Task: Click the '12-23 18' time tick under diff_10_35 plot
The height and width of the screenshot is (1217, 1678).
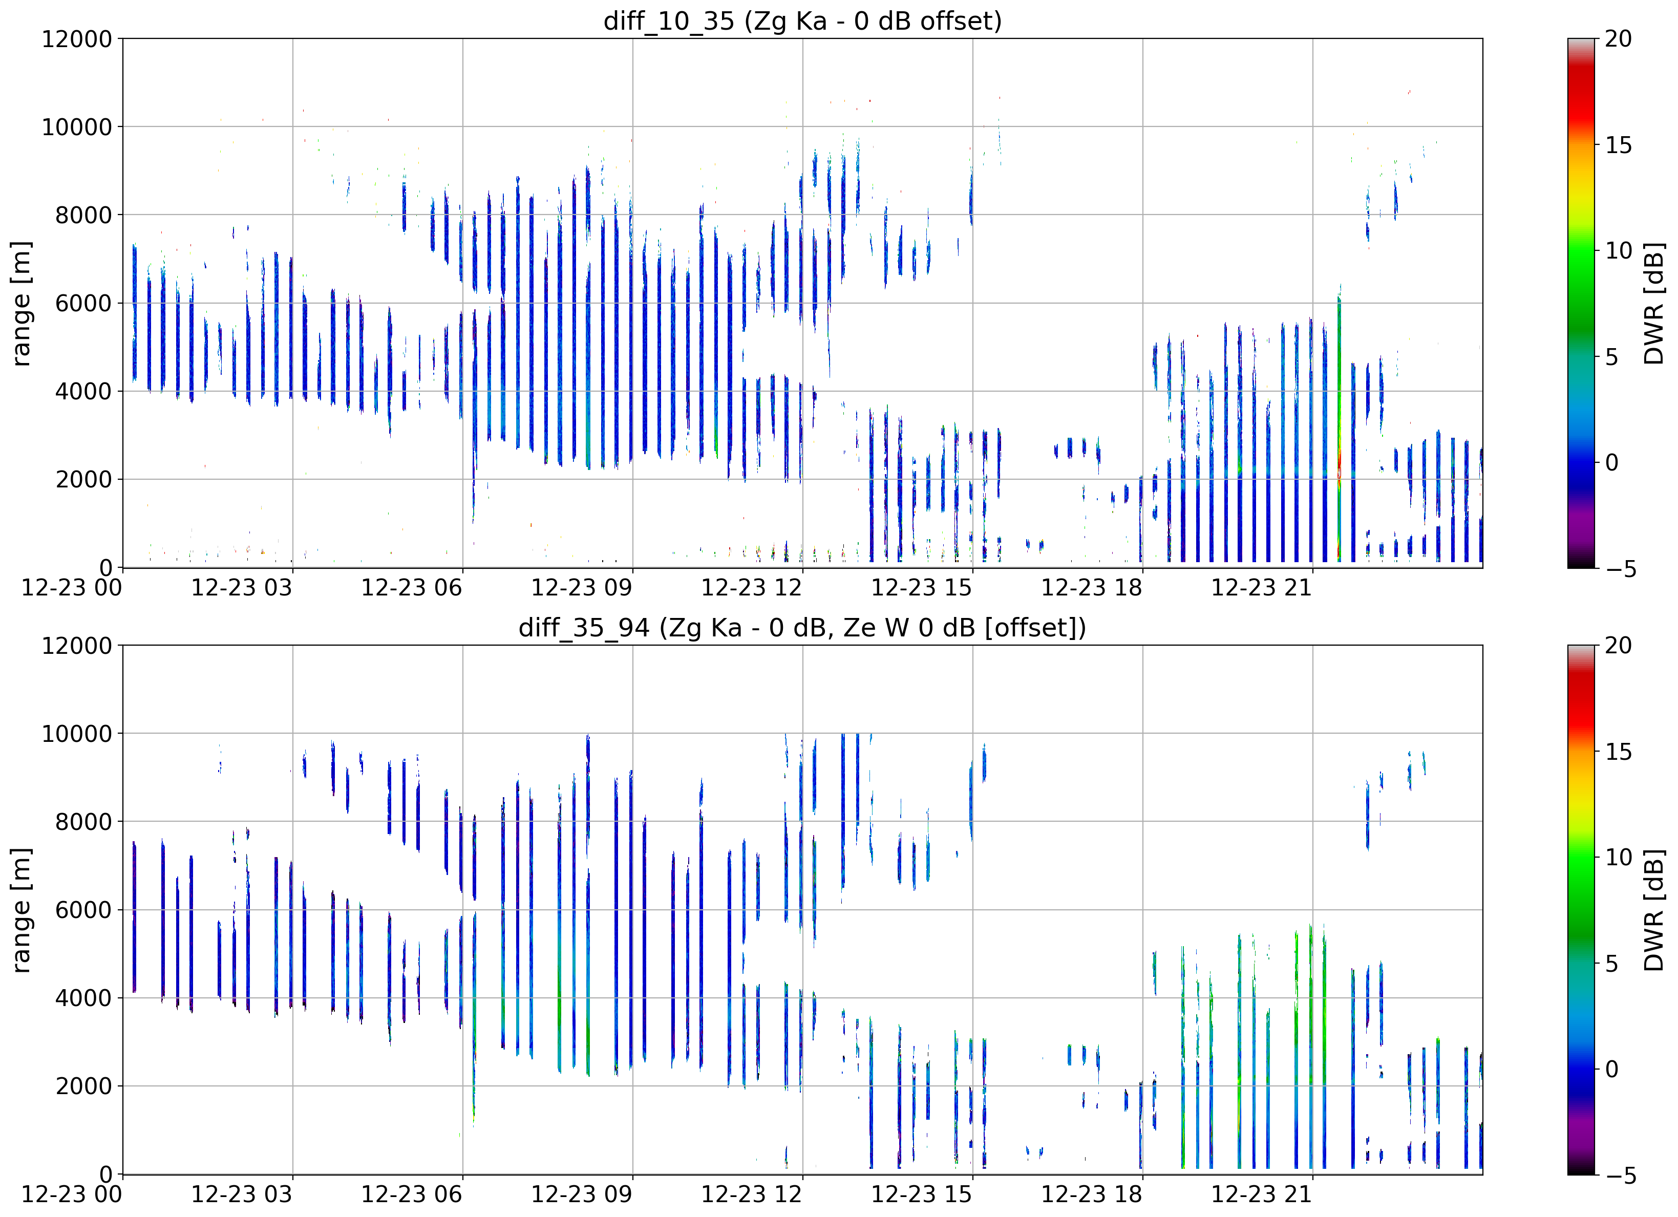Action: tap(1092, 588)
